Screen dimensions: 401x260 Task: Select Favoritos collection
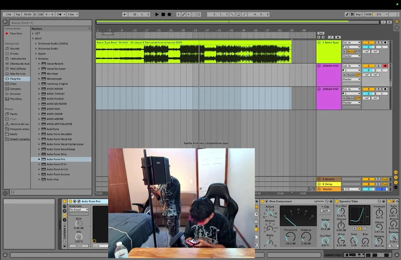pyautogui.click(x=16, y=34)
